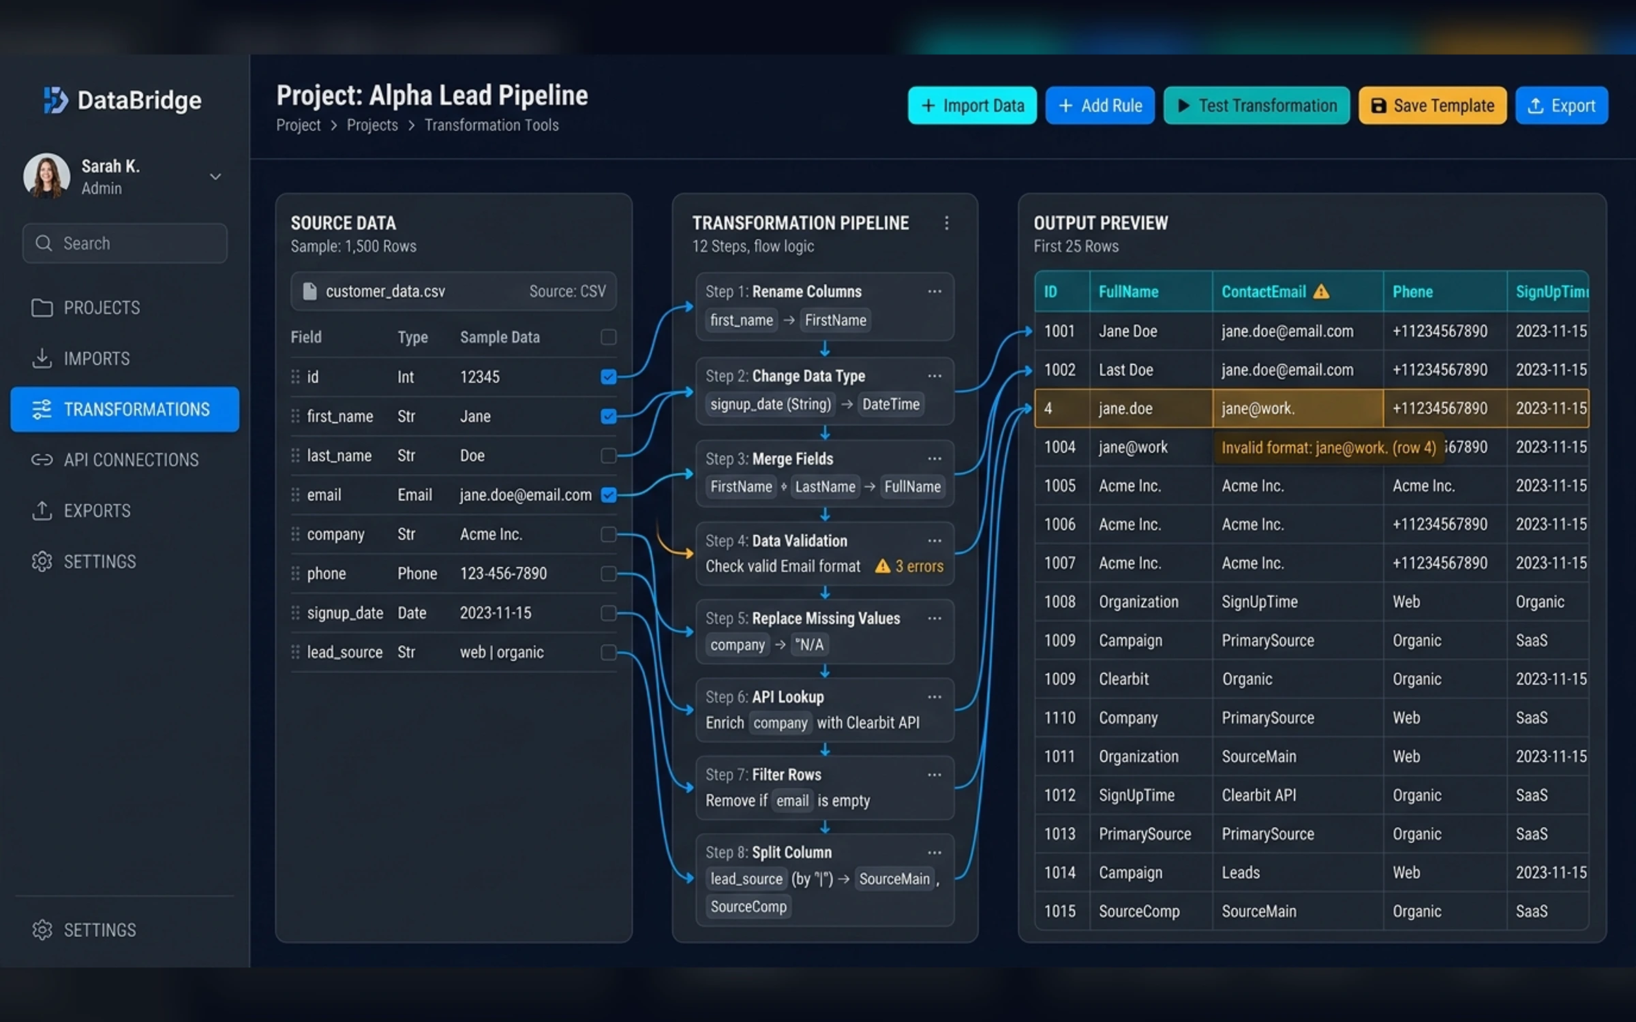This screenshot has width=1636, height=1022.
Task: Click the drag handle of signup_date field
Action: click(295, 613)
